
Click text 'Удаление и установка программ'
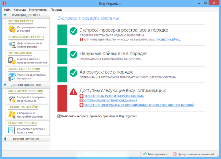coord(31,77)
